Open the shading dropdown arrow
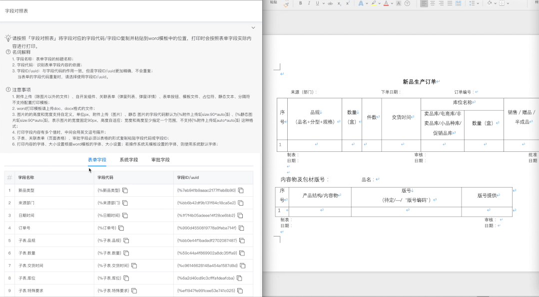The width and height of the screenshot is (539, 297). (x=496, y=3)
